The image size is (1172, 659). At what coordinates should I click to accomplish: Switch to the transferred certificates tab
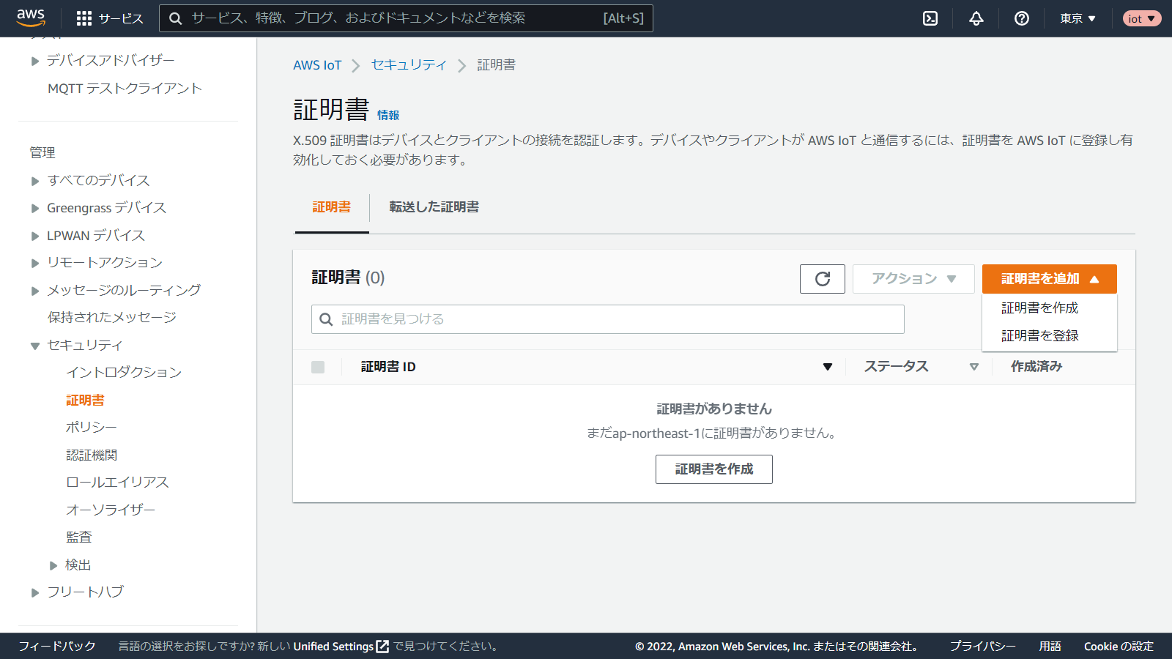[x=434, y=207]
